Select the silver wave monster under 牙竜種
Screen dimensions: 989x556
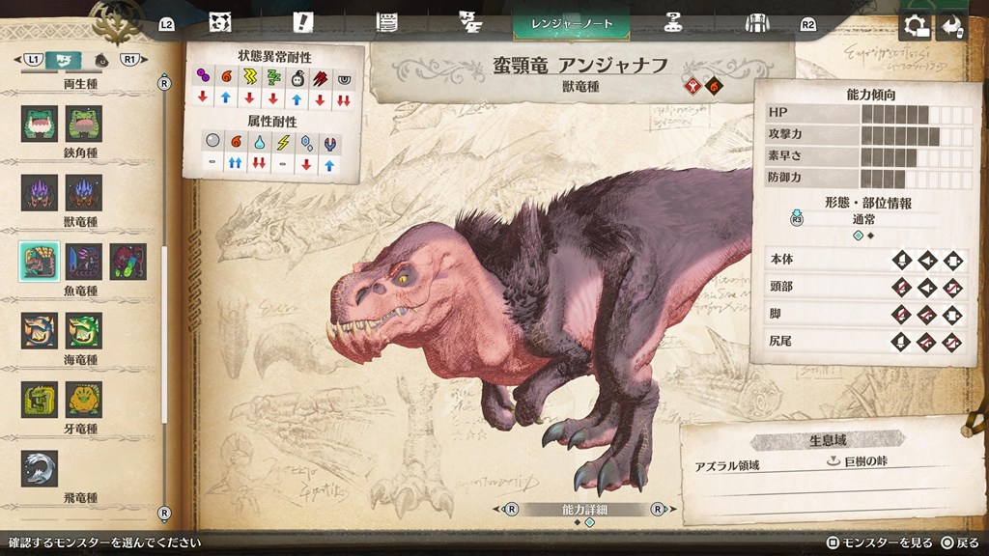coord(40,468)
